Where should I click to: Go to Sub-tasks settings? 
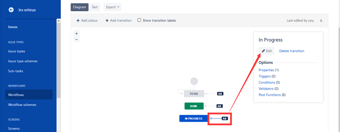tap(16, 71)
